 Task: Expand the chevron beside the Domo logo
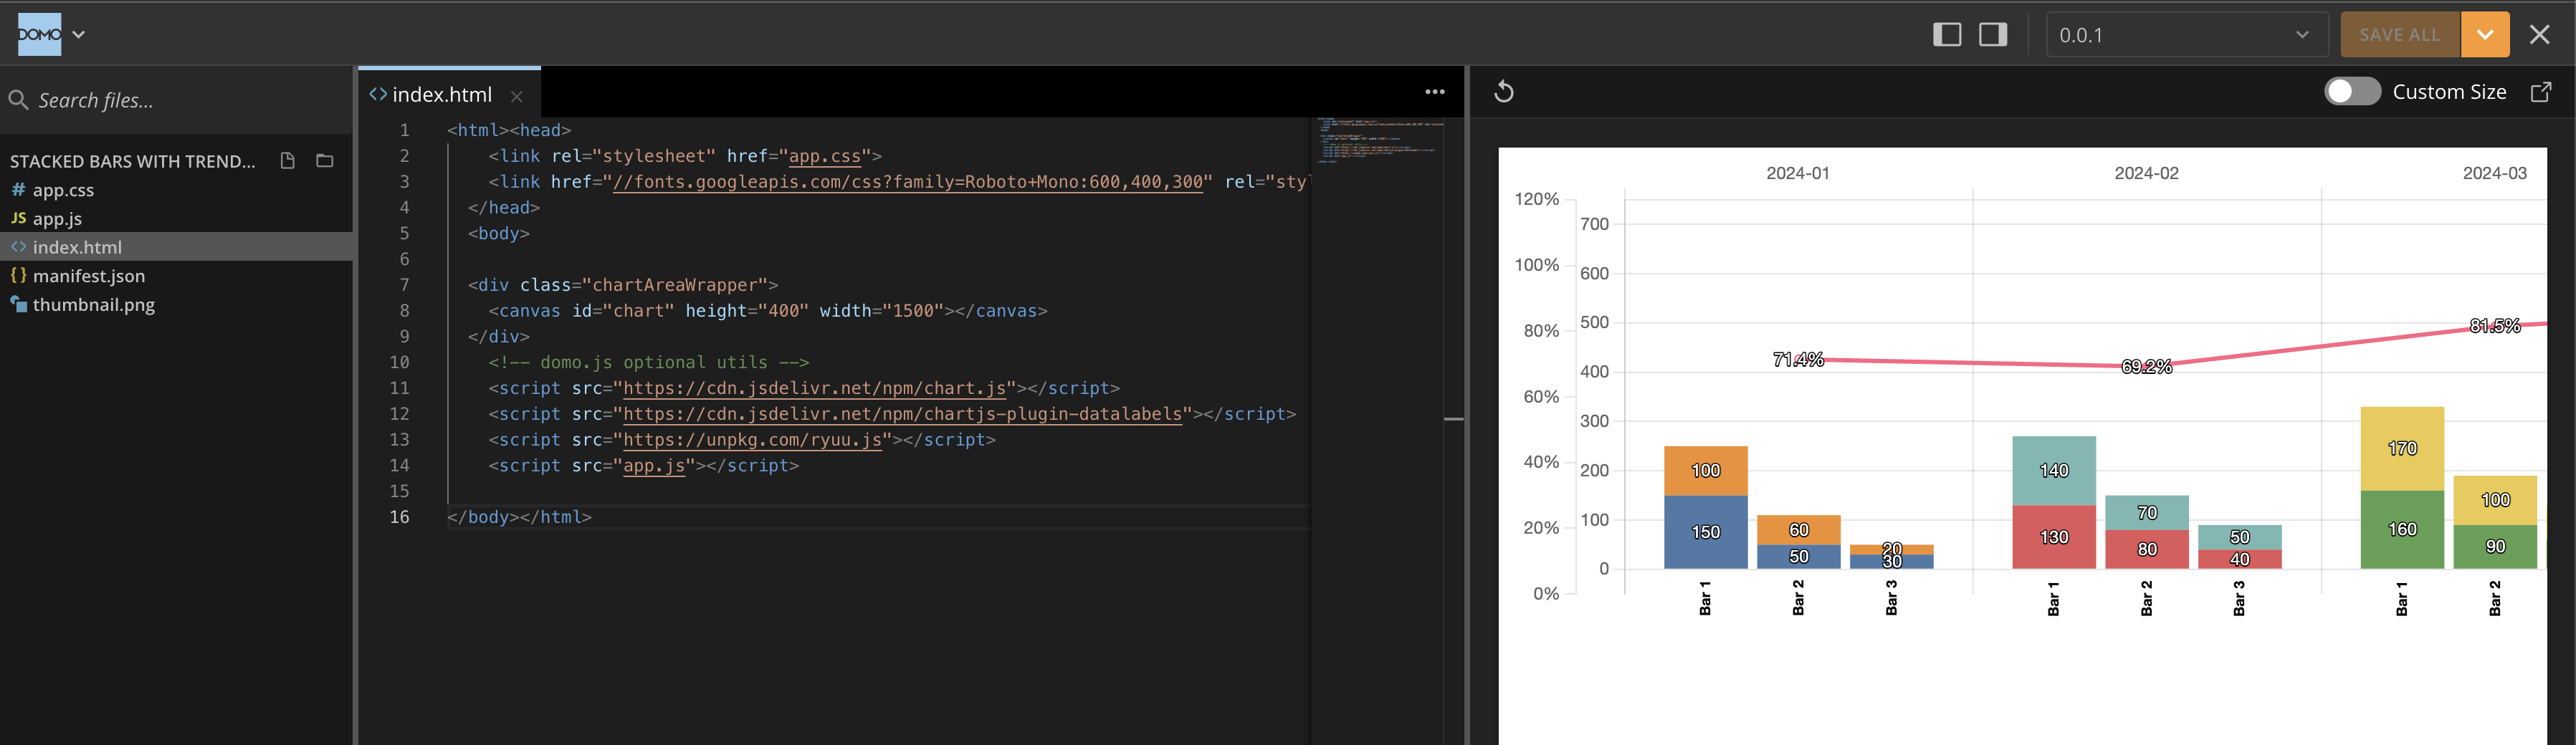[79, 33]
